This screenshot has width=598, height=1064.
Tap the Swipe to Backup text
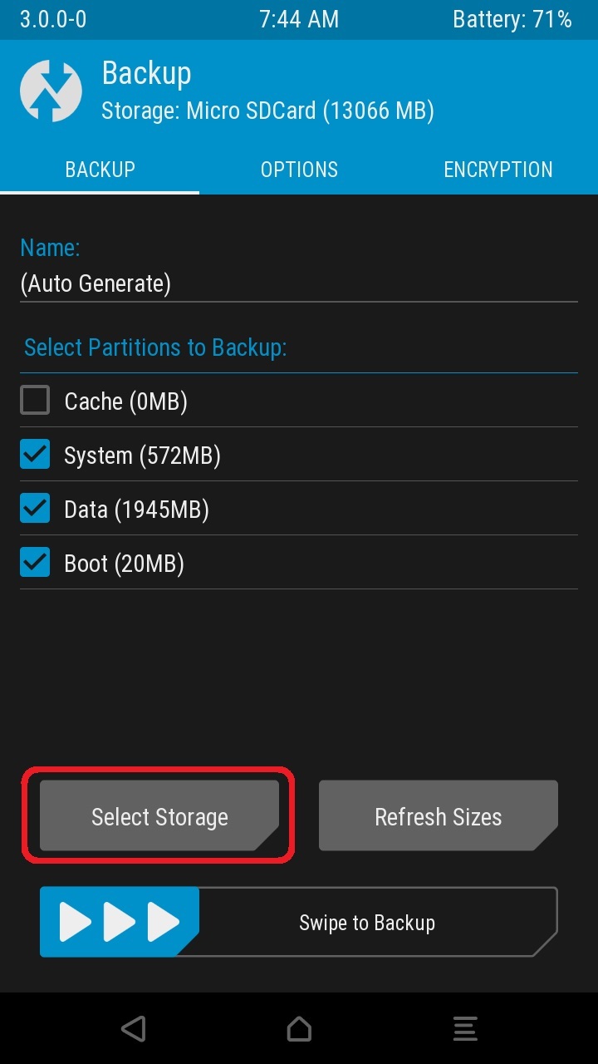point(367,923)
